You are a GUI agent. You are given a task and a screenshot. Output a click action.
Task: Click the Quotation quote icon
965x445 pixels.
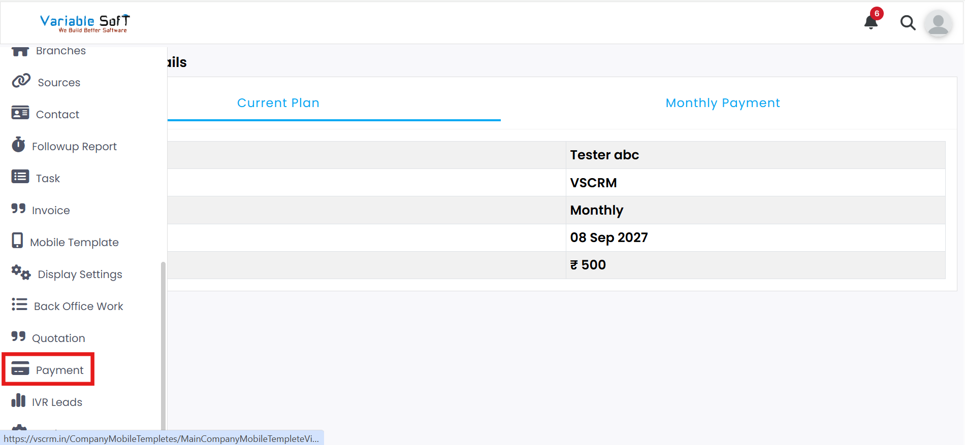[x=18, y=336]
